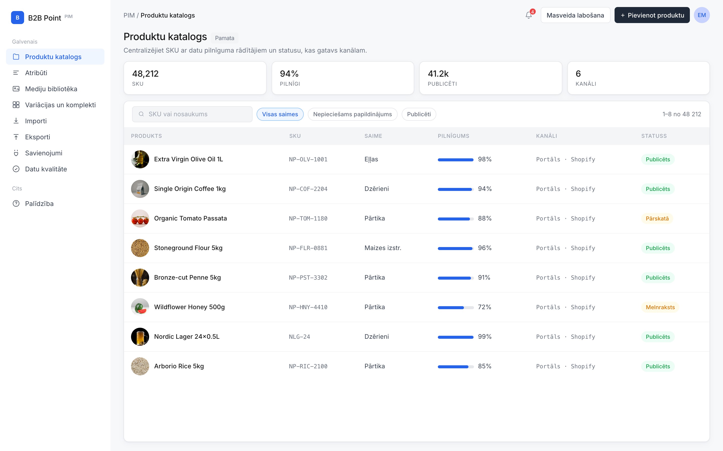Click the Maizes izstr. family cell
The image size is (723, 451).
[383, 248]
